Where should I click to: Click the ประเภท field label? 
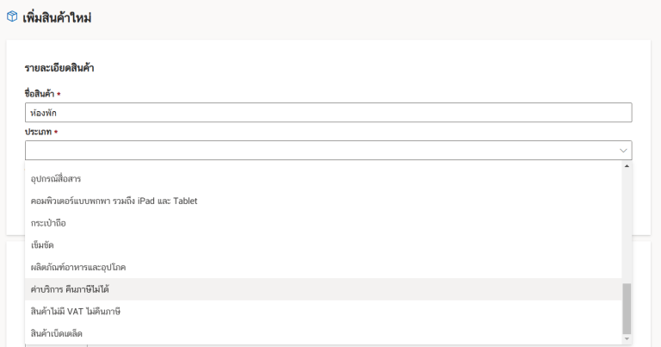pos(37,132)
